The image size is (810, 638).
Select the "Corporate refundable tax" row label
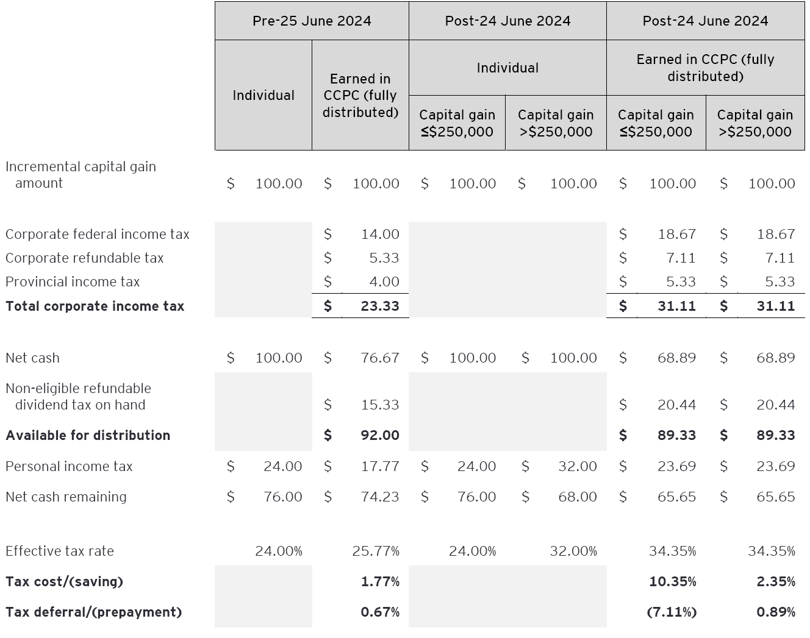point(85,258)
